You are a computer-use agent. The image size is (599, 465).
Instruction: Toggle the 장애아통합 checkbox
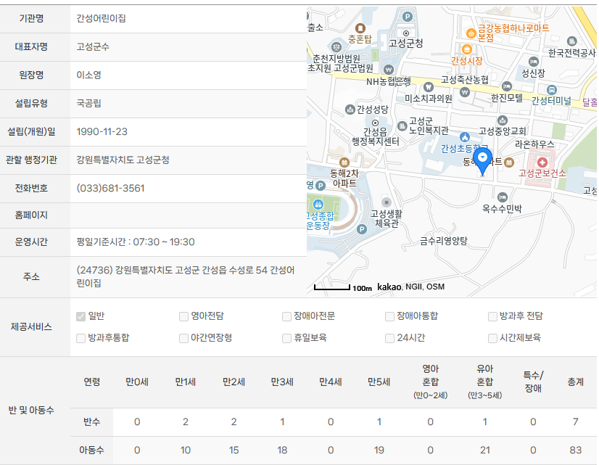pyautogui.click(x=389, y=316)
